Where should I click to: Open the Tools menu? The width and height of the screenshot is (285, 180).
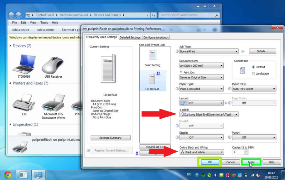click(x=44, y=23)
